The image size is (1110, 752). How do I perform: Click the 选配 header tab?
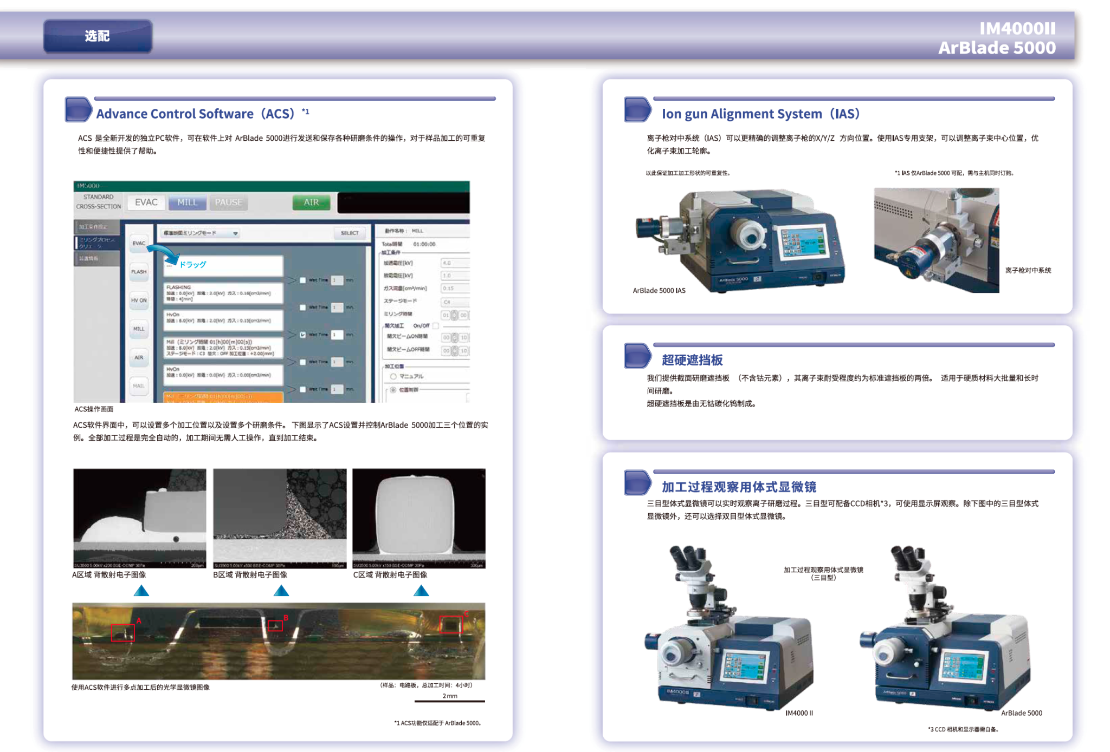coord(98,36)
